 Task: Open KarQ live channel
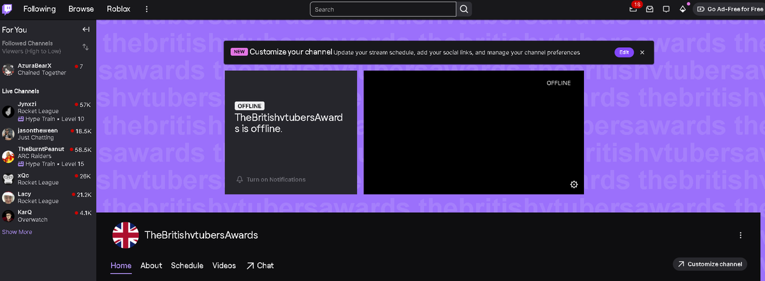tap(48, 216)
